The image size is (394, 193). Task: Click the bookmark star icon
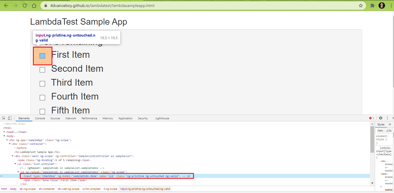361,6
